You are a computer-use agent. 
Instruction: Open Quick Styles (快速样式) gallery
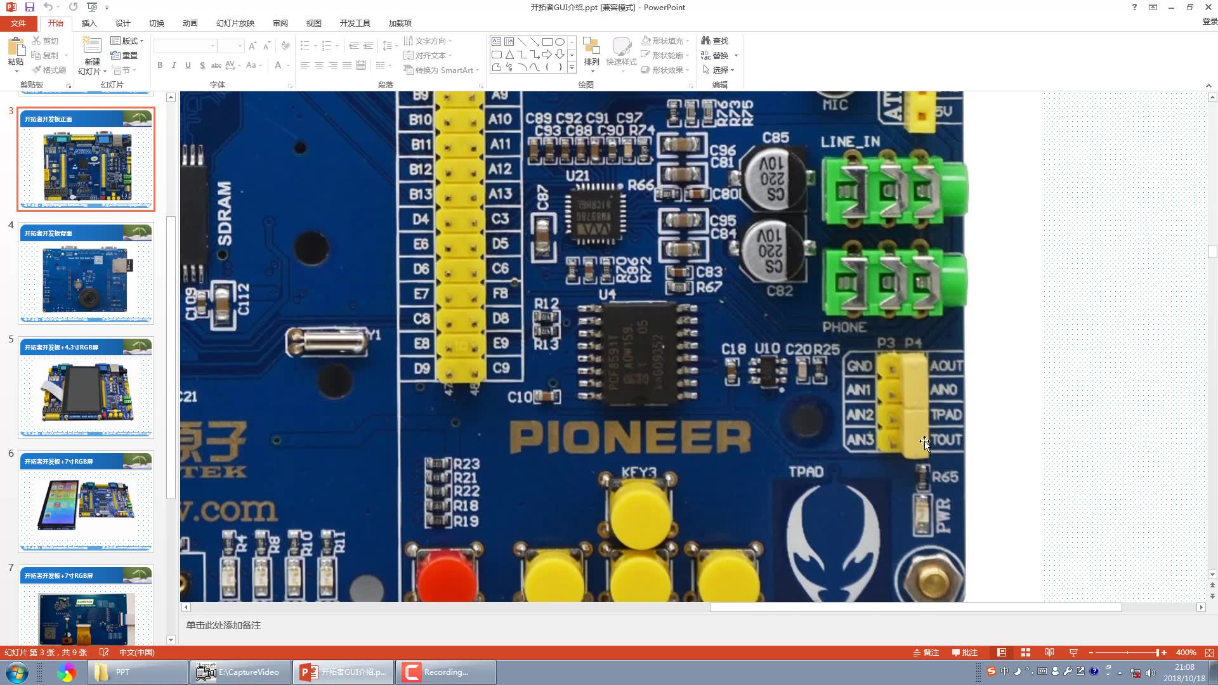tap(621, 51)
